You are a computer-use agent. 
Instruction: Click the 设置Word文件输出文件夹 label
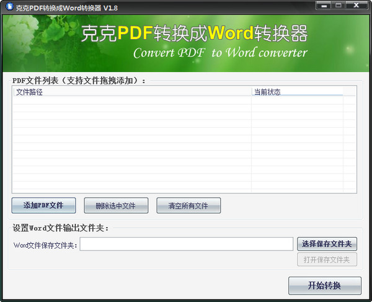point(61,228)
